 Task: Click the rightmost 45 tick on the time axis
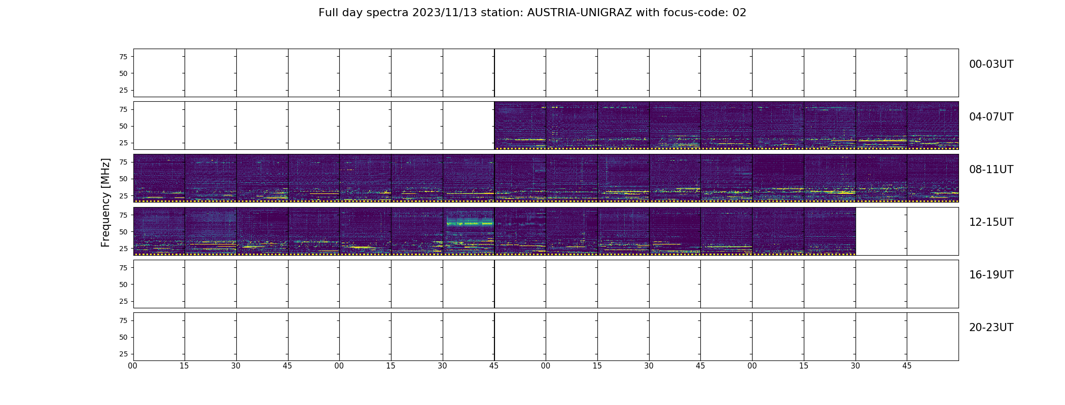(907, 366)
